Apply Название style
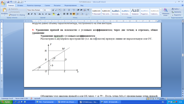Viewport: 184px width, 104px height. pos(135,12)
